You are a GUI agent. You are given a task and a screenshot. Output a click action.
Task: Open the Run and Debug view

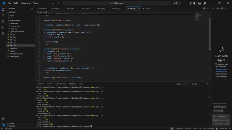(3, 28)
